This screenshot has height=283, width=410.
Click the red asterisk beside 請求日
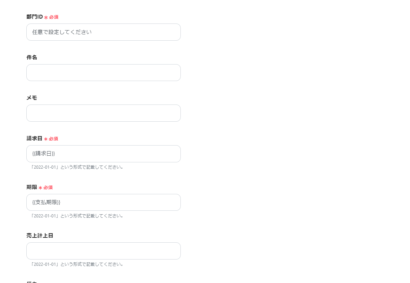click(46, 139)
